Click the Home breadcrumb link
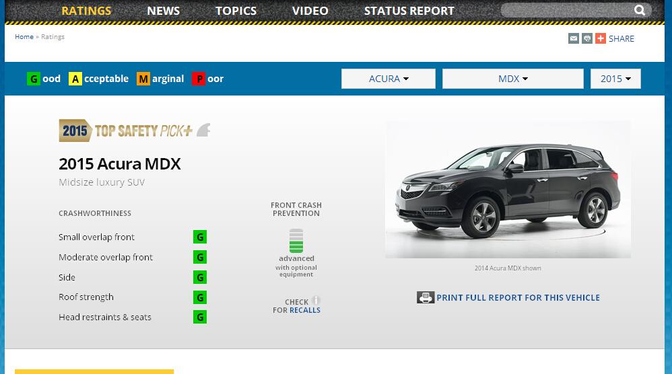 24,37
